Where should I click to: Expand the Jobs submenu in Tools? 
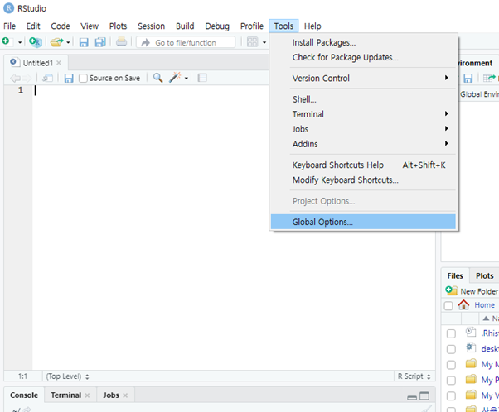(x=363, y=129)
